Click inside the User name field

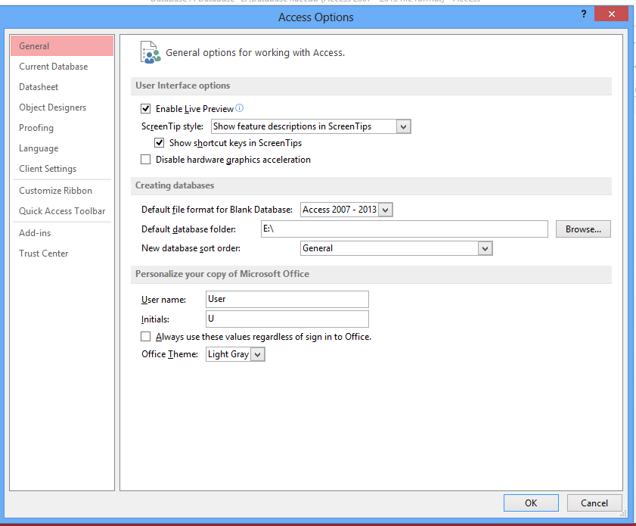[287, 299]
